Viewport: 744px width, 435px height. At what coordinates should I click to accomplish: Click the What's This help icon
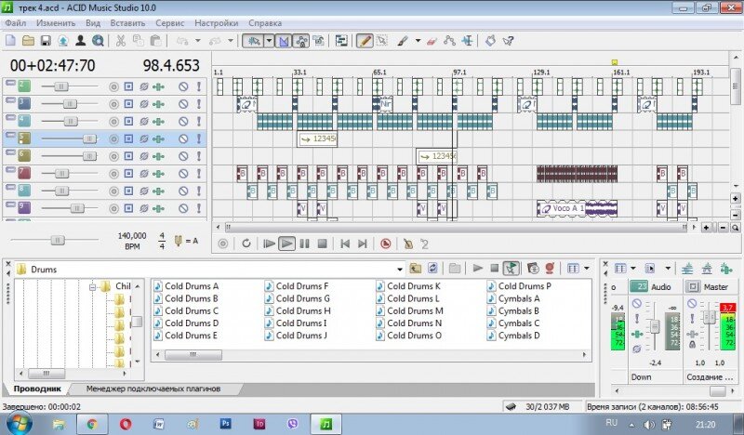[x=508, y=41]
